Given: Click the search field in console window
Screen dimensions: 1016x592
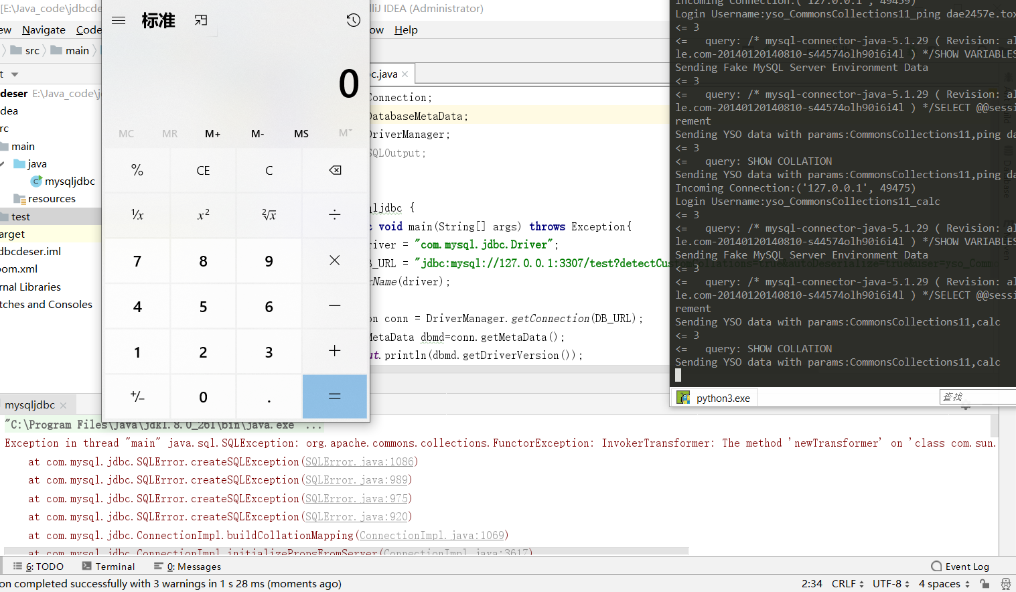Looking at the screenshot, I should tap(978, 397).
